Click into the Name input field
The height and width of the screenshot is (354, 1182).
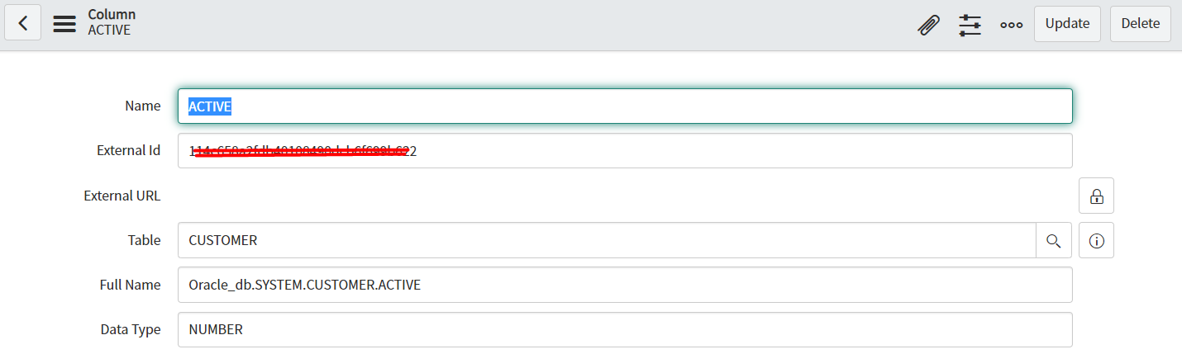click(x=625, y=106)
